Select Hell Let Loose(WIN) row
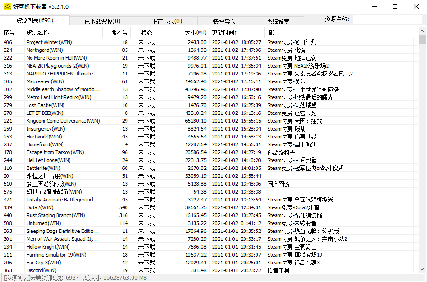Image resolution: width=427 pixels, height=282 pixels. click(x=209, y=160)
